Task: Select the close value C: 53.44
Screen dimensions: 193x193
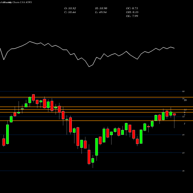Action: tap(70, 12)
